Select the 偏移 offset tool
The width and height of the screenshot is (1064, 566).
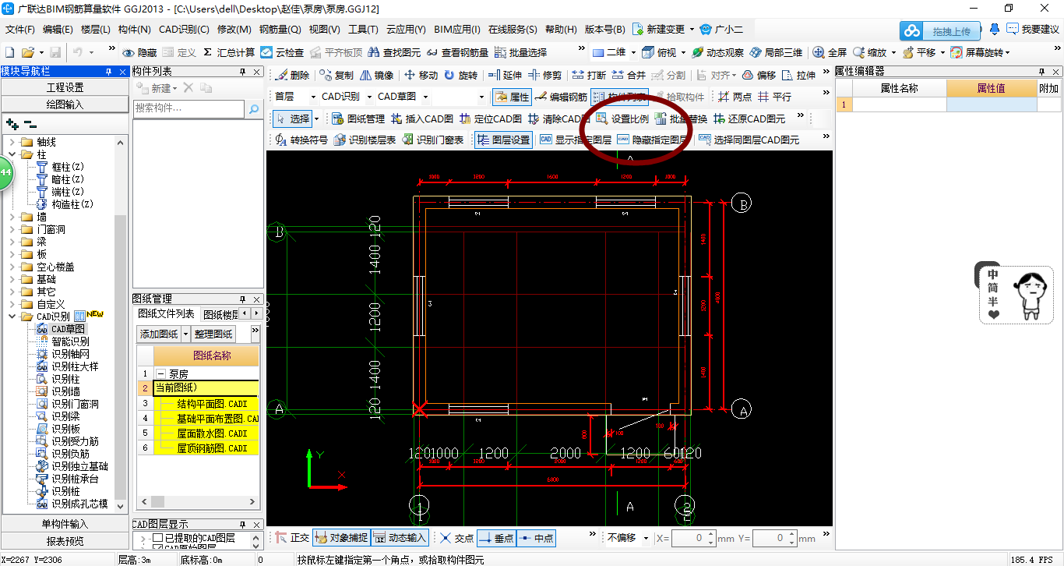759,76
